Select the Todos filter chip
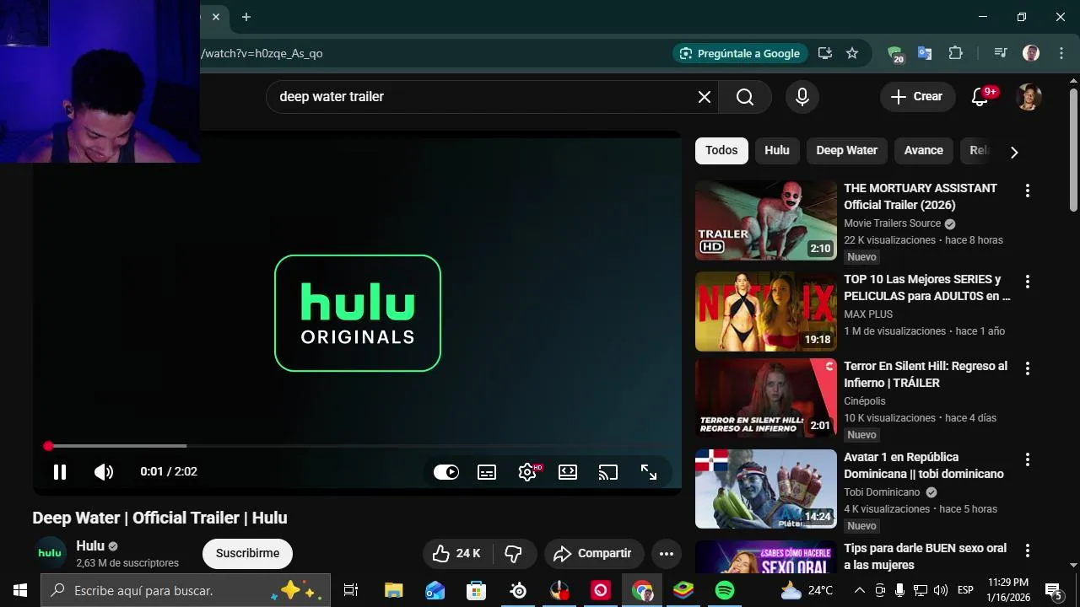 click(721, 151)
